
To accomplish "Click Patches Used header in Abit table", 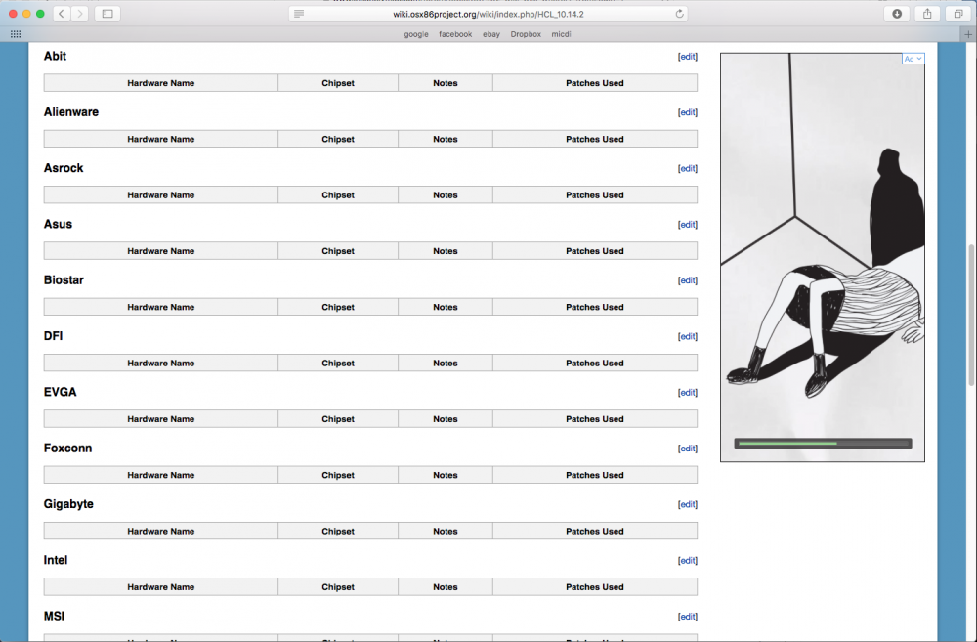I will (x=594, y=83).
